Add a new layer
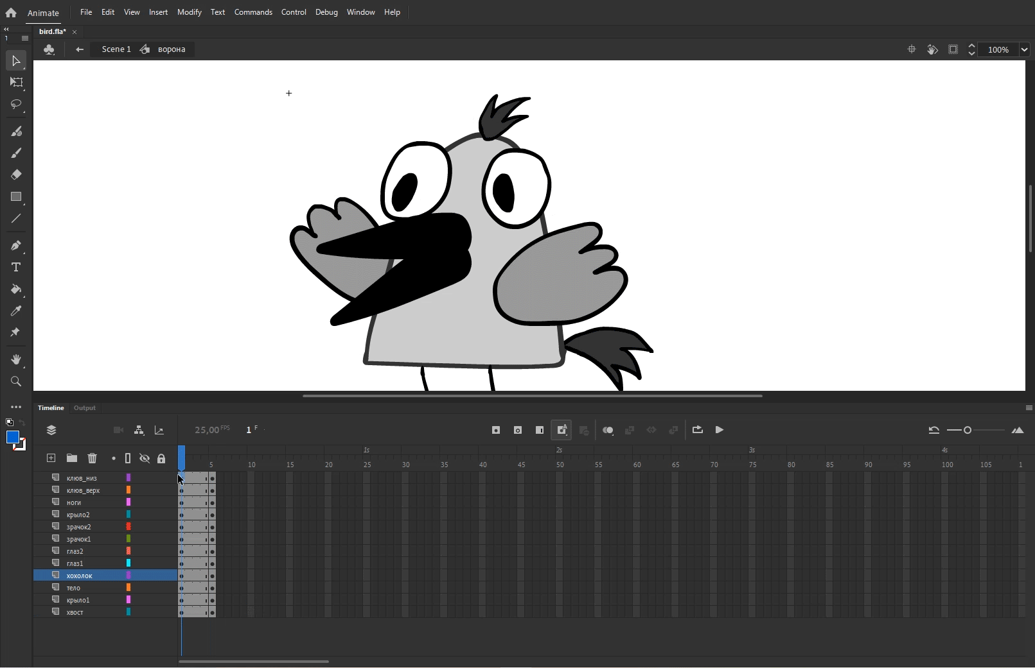Image resolution: width=1035 pixels, height=668 pixels. point(51,458)
